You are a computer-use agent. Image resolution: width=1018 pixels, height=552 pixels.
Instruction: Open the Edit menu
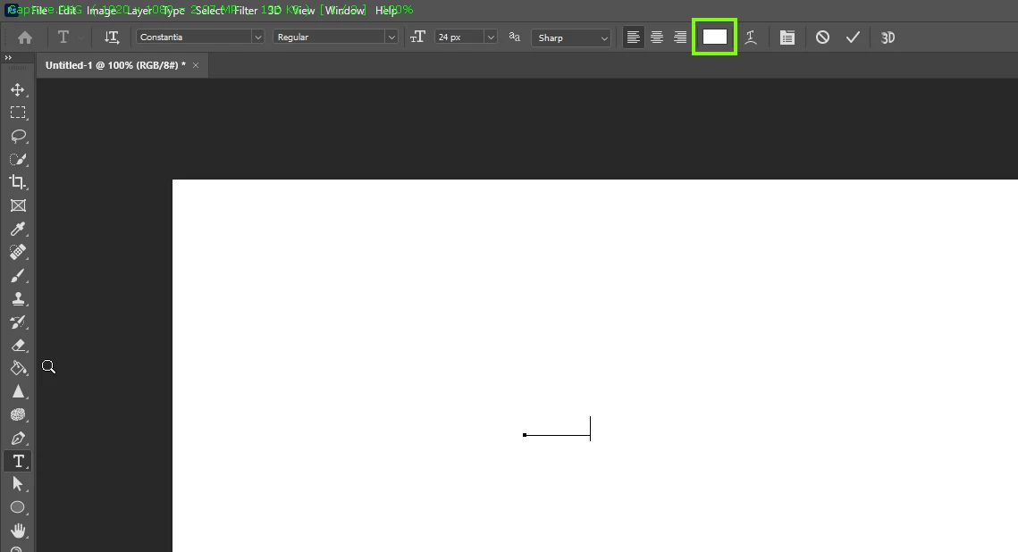(67, 11)
